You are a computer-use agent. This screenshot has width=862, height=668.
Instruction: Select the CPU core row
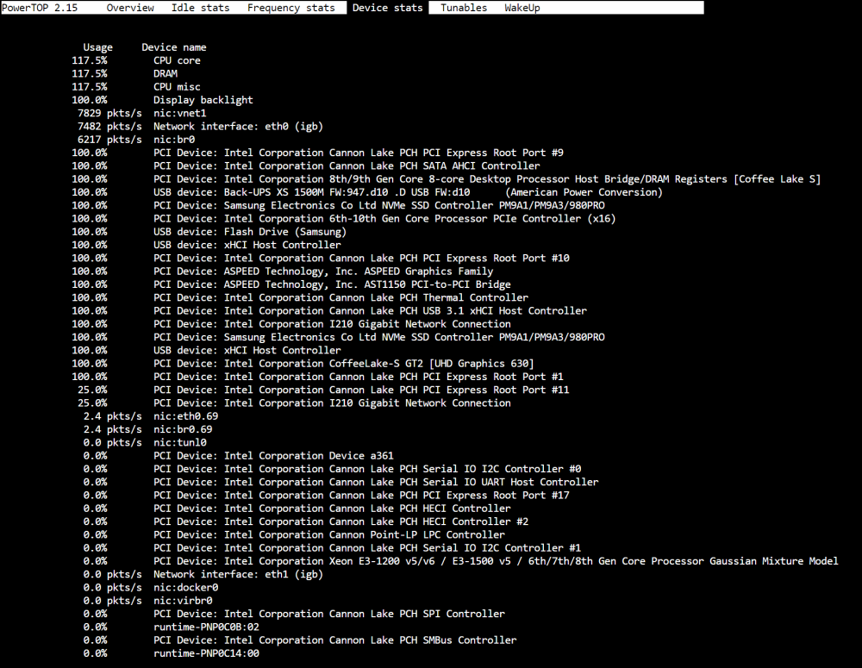pos(136,60)
